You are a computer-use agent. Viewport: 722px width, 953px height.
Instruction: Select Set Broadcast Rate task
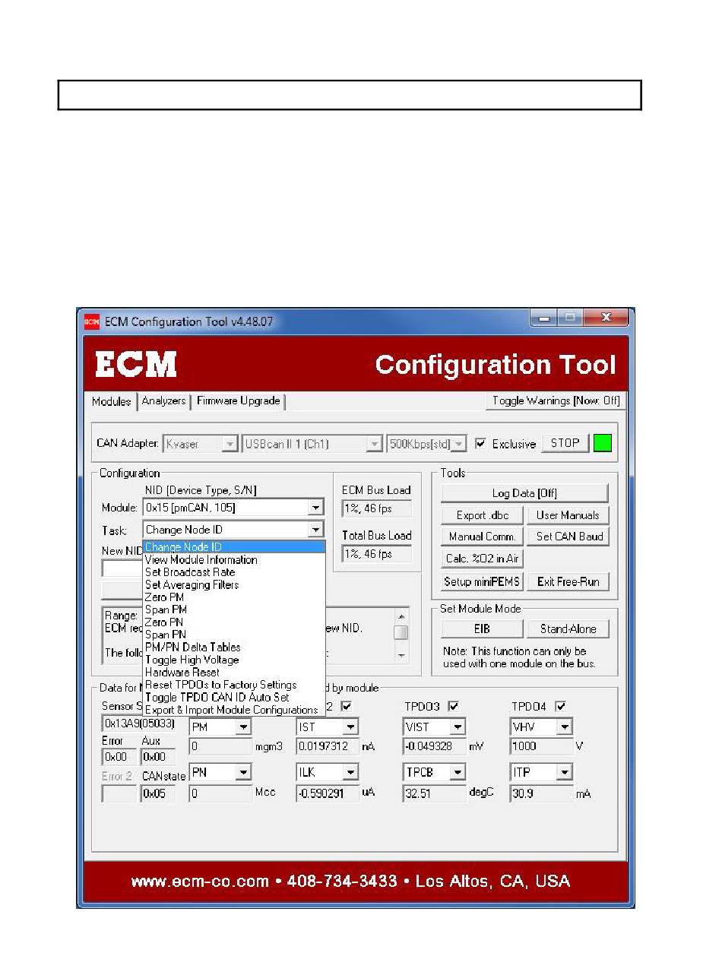point(234,572)
